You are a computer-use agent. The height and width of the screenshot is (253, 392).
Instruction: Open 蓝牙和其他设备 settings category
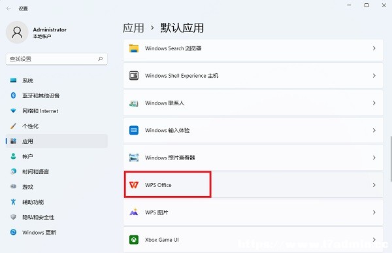[x=57, y=95]
